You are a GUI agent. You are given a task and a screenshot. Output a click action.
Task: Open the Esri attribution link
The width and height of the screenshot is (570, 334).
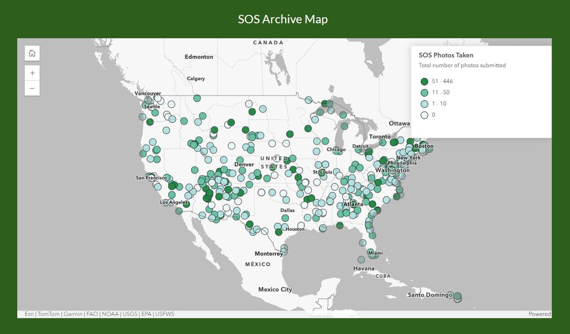pyautogui.click(x=29, y=314)
